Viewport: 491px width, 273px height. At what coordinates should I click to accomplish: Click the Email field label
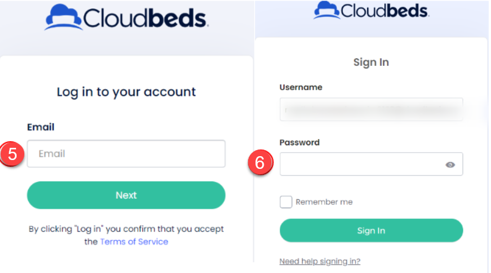pyautogui.click(x=41, y=127)
